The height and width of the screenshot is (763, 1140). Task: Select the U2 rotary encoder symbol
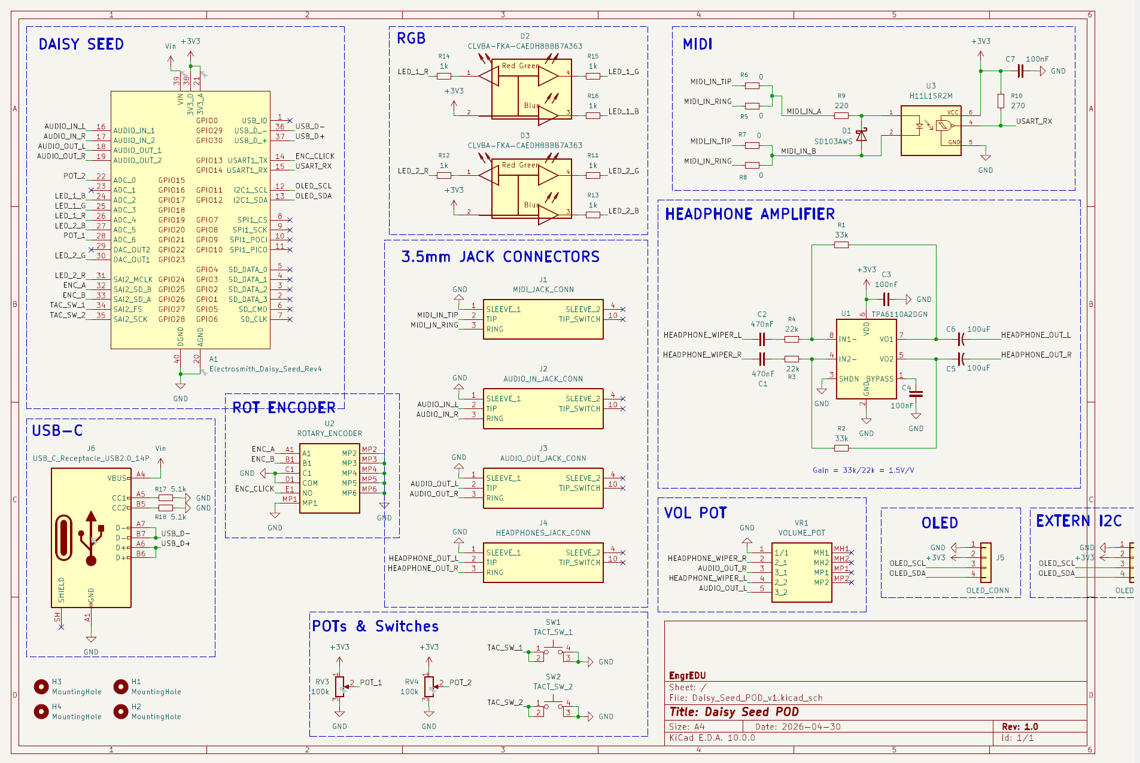coord(330,478)
